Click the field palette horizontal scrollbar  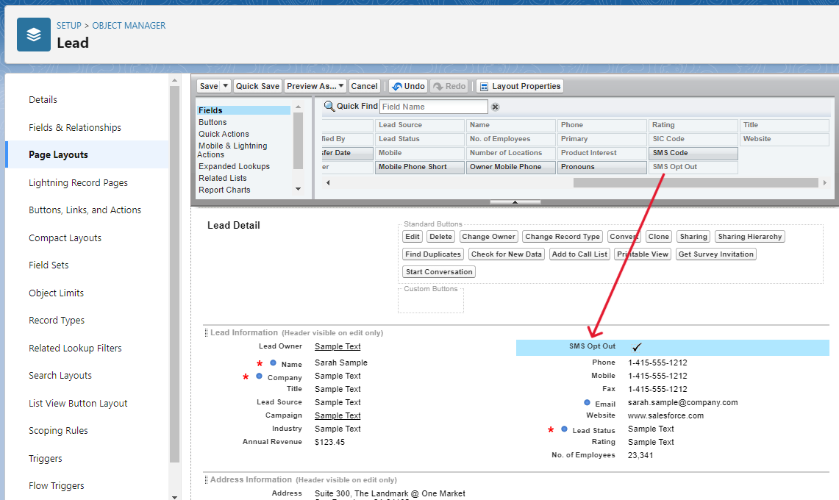[x=696, y=182]
